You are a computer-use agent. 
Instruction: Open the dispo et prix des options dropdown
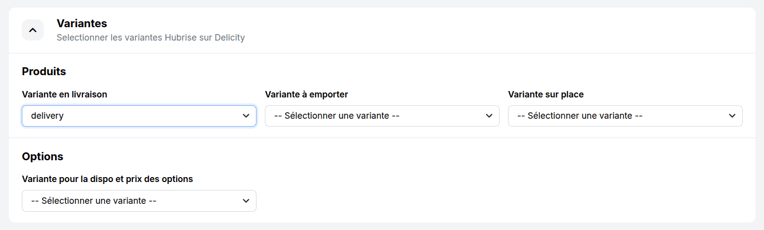pyautogui.click(x=139, y=201)
